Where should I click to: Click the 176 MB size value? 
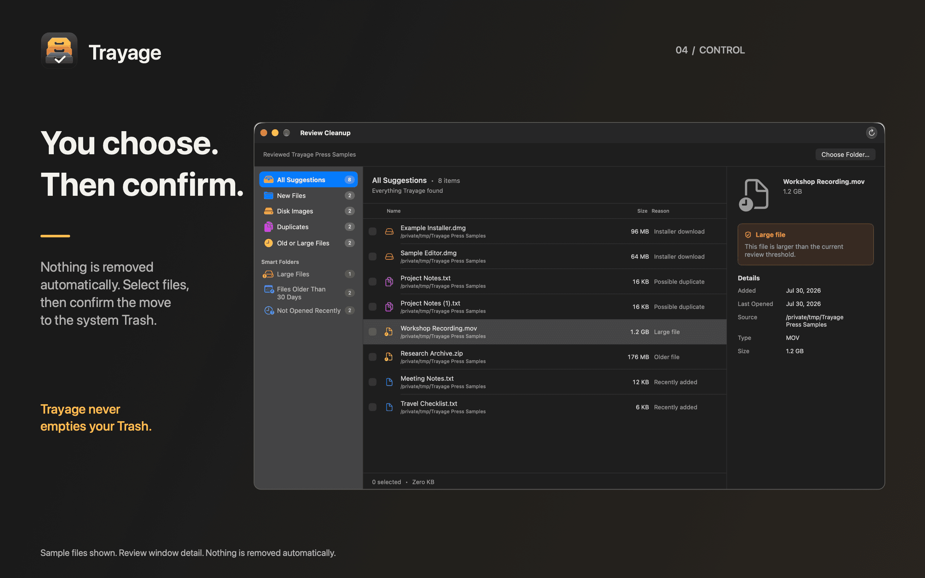point(638,357)
